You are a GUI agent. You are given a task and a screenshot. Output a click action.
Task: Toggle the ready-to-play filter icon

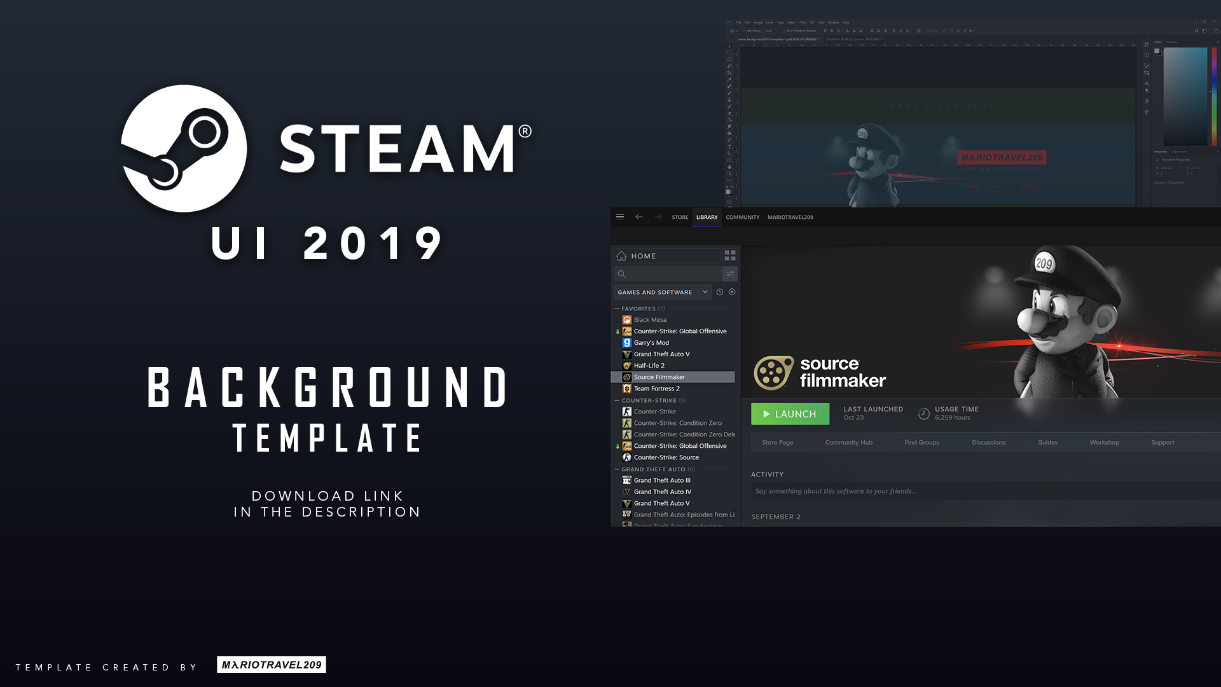tap(732, 292)
